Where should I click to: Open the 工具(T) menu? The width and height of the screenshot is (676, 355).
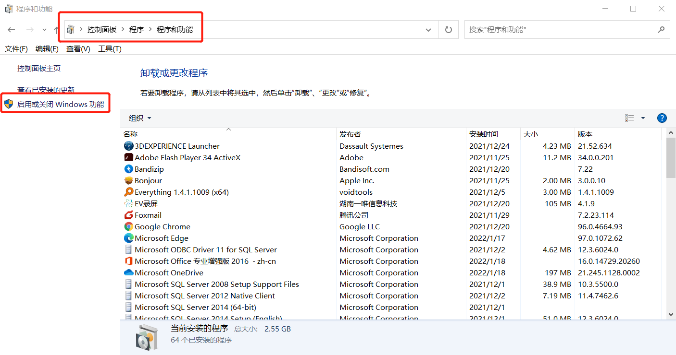110,49
